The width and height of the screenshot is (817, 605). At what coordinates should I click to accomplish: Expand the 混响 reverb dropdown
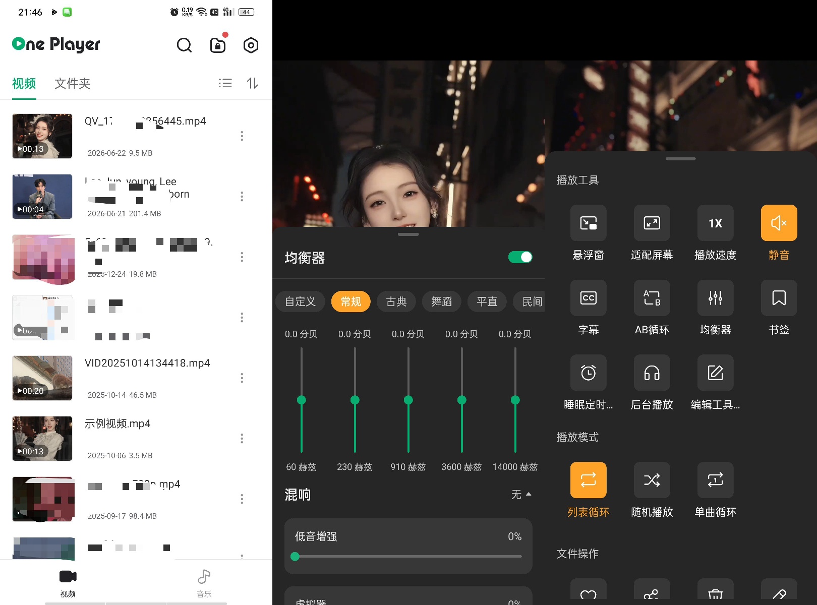521,495
